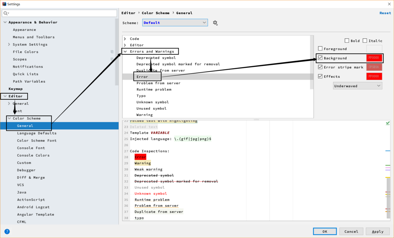Expand the General node under Editor

[9, 104]
